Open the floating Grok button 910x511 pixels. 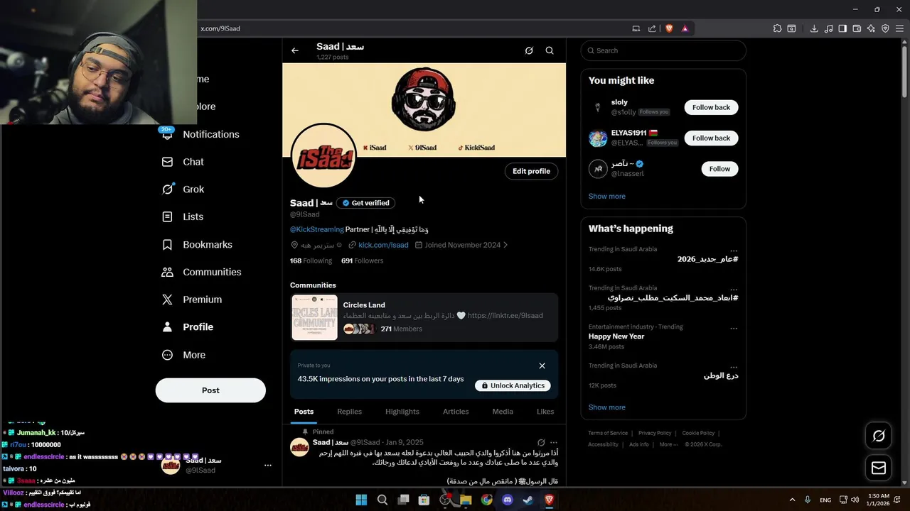pyautogui.click(x=879, y=436)
